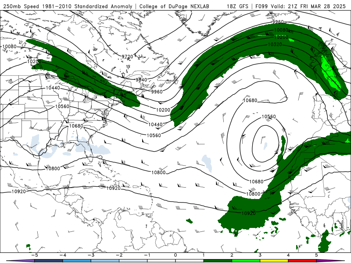Image resolution: width=351 pixels, height=263 pixels.
Task: Pick the light blue -3 to -2 colorbar segment
Action: tap(105, 261)
